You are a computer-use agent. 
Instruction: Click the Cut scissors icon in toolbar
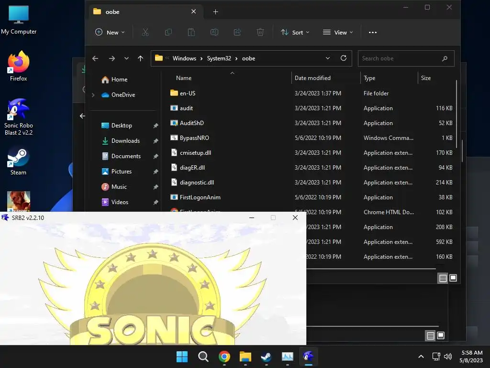(145, 32)
